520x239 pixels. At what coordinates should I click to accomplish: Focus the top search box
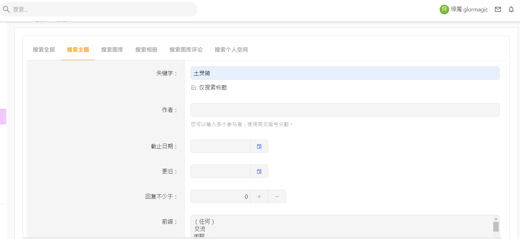98,10
